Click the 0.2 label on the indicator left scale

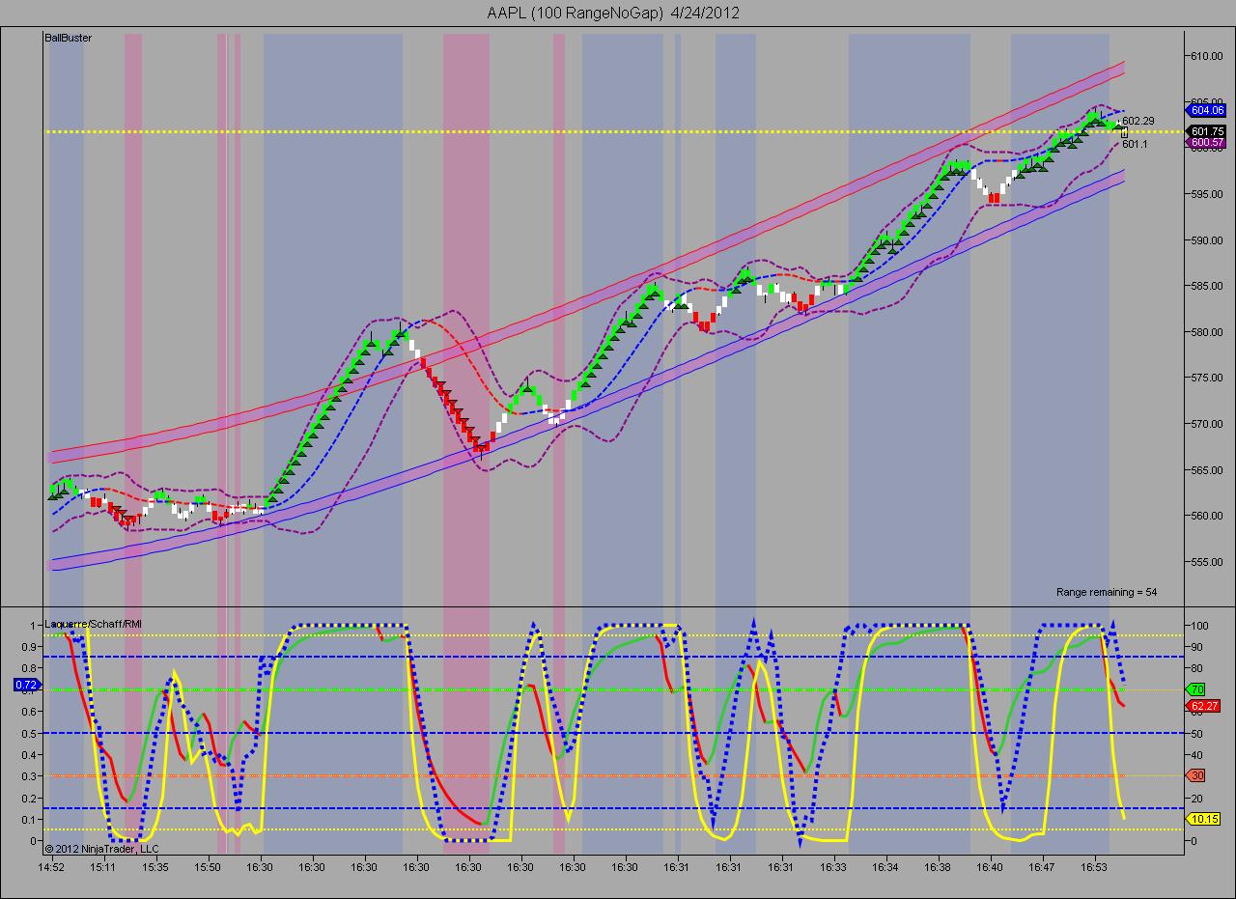pyautogui.click(x=31, y=798)
